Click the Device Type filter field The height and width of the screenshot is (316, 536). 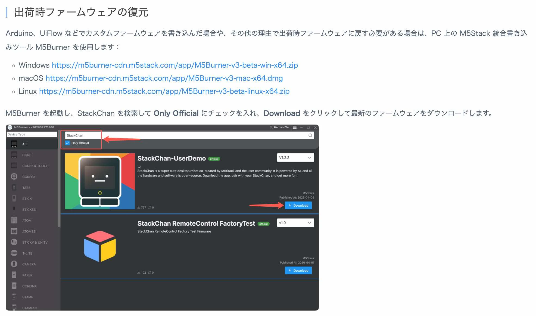coord(32,134)
